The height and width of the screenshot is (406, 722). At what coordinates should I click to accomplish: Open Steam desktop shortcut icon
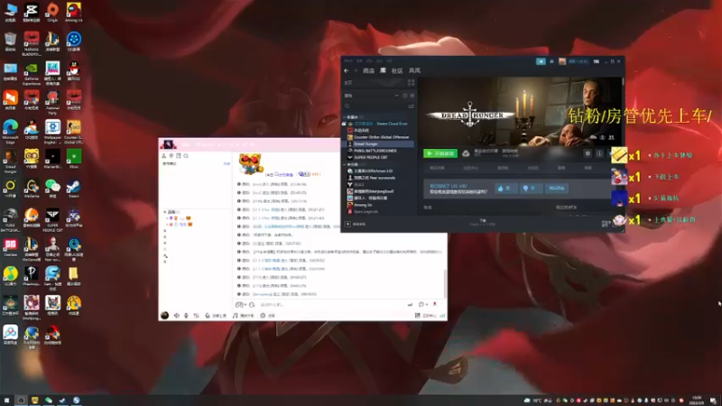coord(74,189)
